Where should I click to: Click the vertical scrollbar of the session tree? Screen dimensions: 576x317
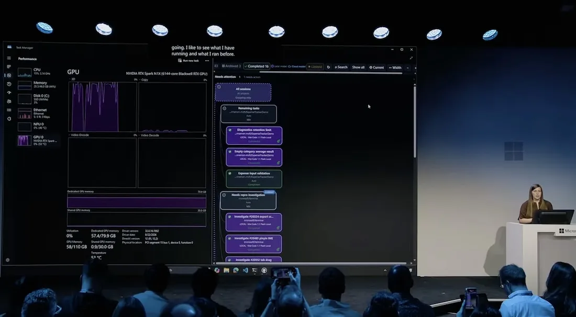tap(415, 121)
